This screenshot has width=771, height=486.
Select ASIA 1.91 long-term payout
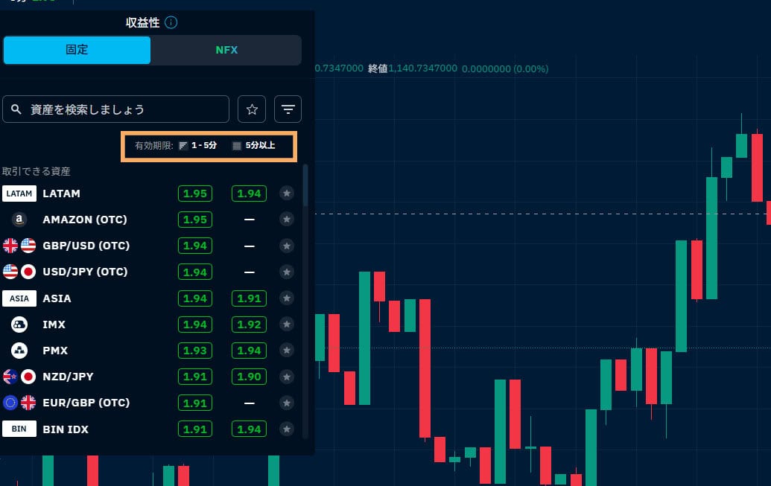[x=249, y=298]
